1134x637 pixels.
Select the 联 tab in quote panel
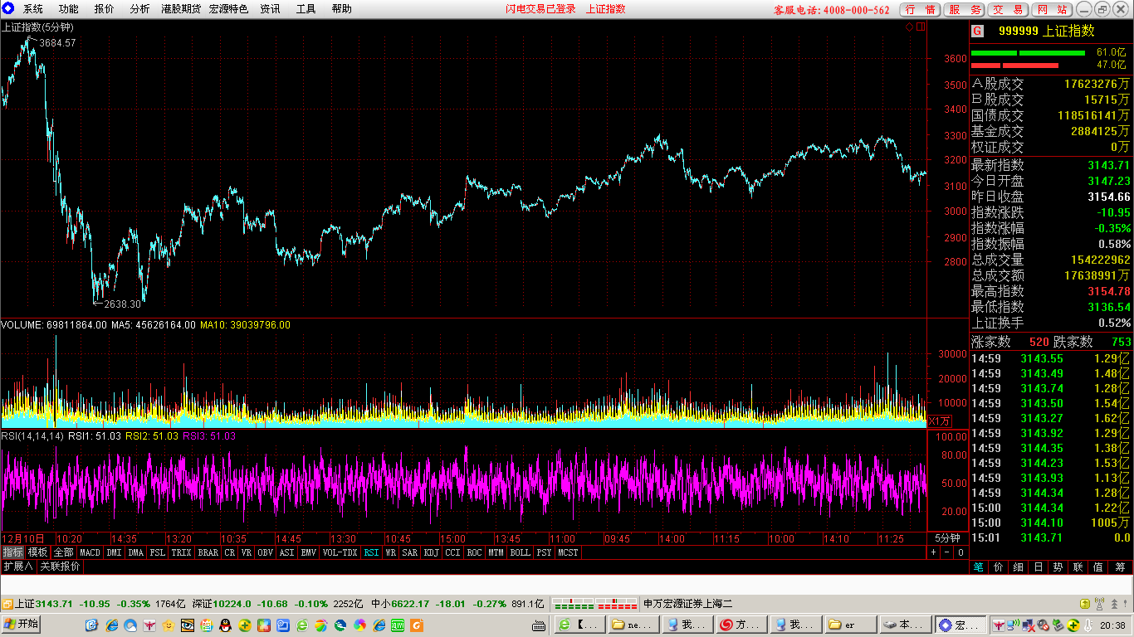coord(1079,567)
